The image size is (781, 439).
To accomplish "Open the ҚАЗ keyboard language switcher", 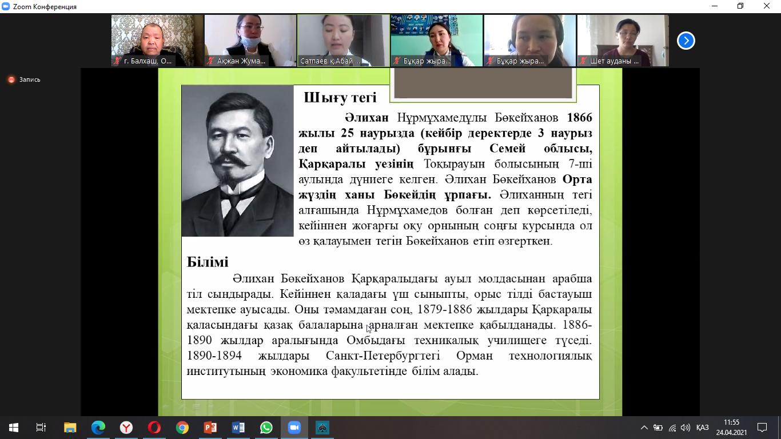I will coord(703,428).
